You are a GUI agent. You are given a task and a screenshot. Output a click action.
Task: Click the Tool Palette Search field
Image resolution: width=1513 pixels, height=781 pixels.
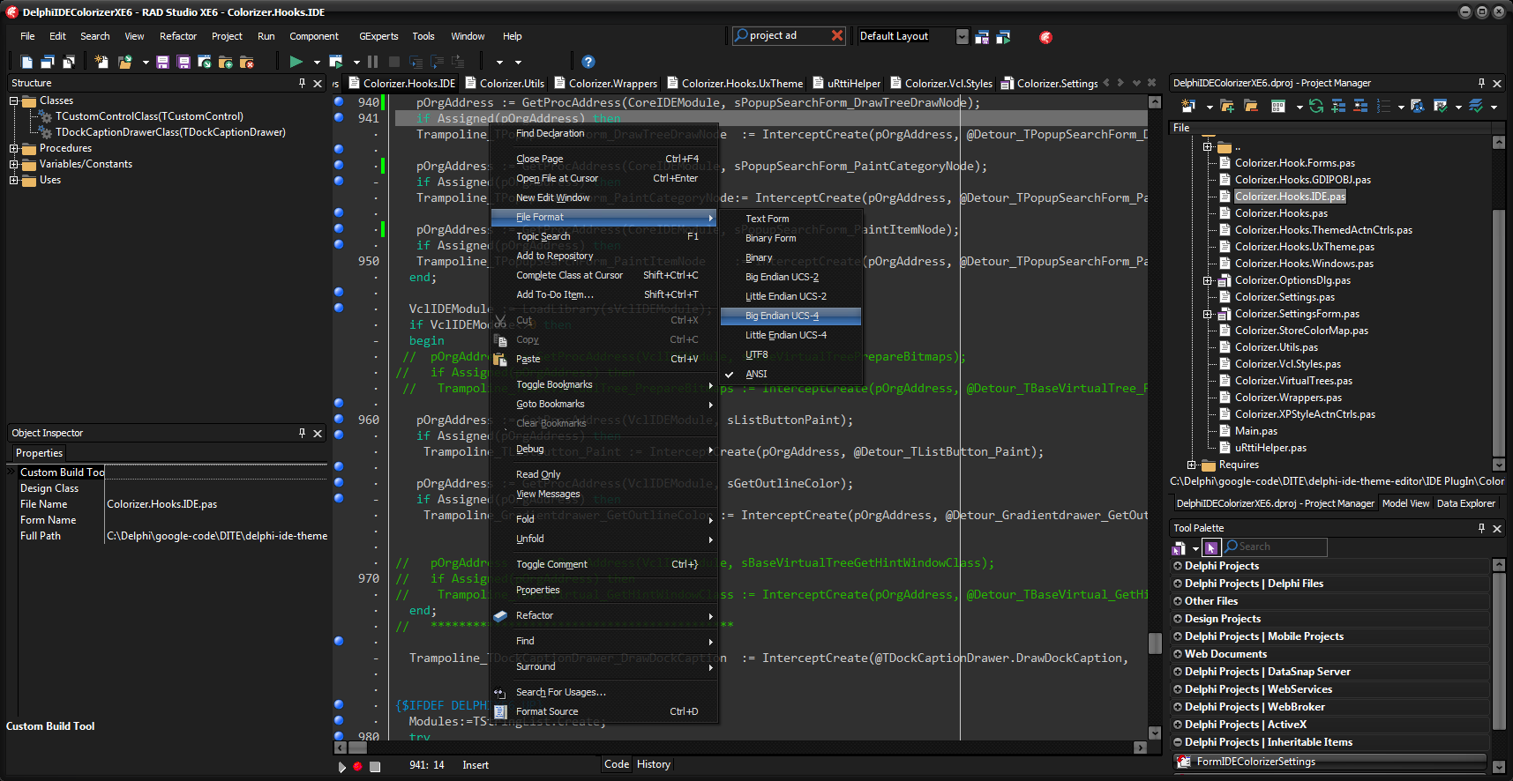(1275, 547)
